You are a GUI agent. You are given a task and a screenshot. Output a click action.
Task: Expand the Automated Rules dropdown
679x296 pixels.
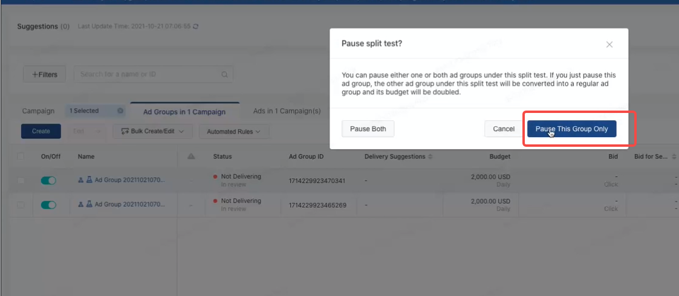(233, 131)
